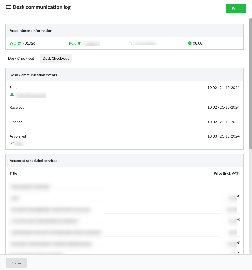Switch to the unhighlighted first Desk Check-out tab
The image size is (252, 270).
[21, 58]
